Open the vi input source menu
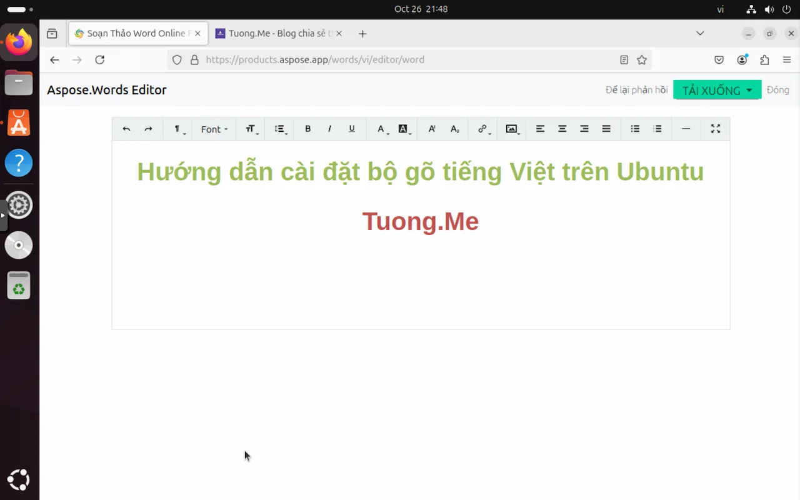Screen dimensions: 800x500 click(x=720, y=9)
